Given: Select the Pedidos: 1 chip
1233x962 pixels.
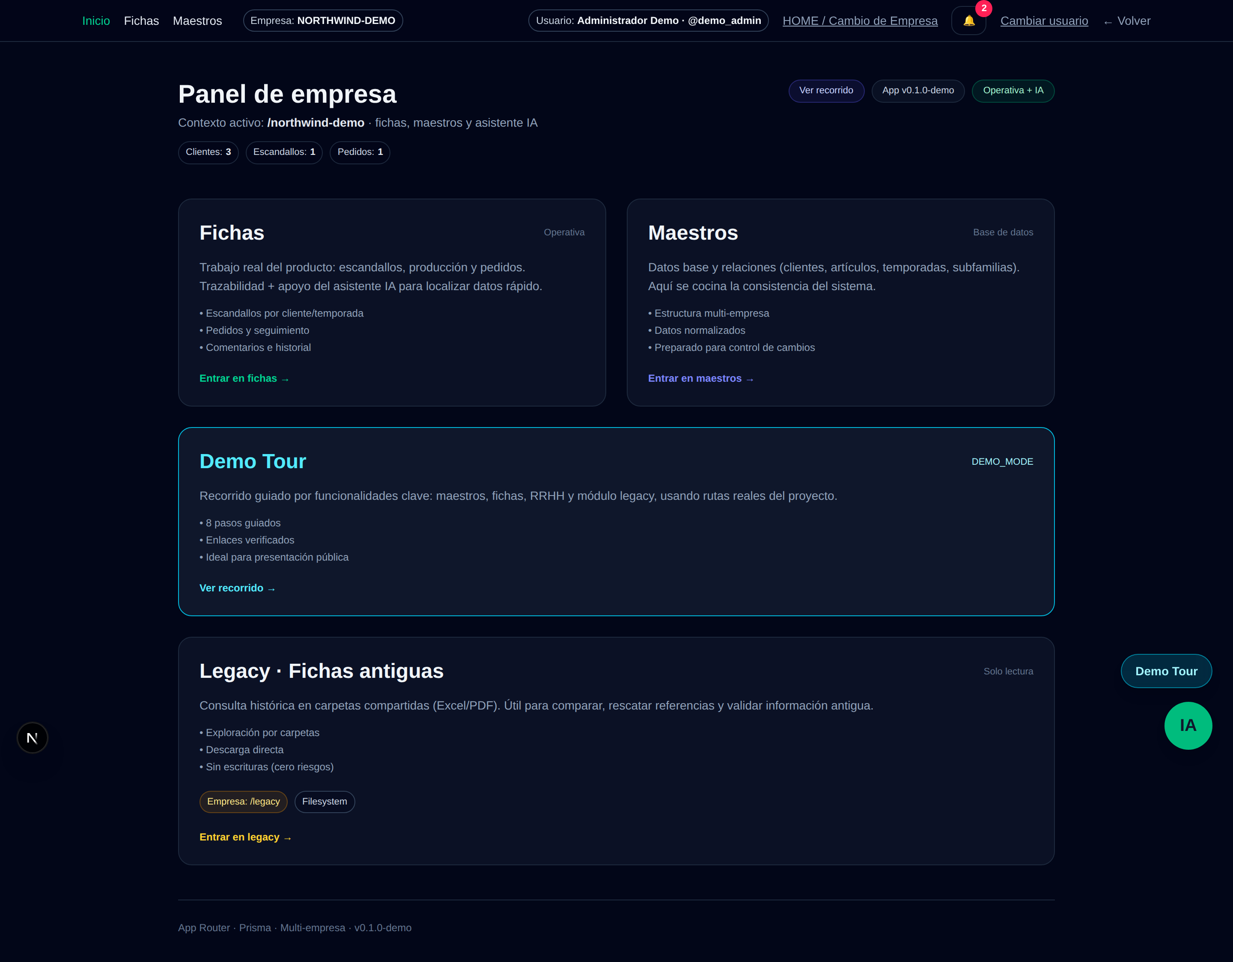Looking at the screenshot, I should pos(360,152).
